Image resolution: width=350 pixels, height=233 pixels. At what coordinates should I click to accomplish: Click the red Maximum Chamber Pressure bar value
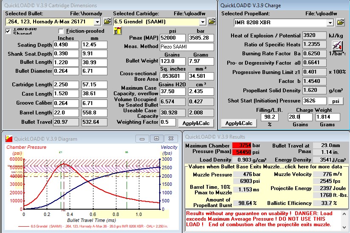(242, 145)
